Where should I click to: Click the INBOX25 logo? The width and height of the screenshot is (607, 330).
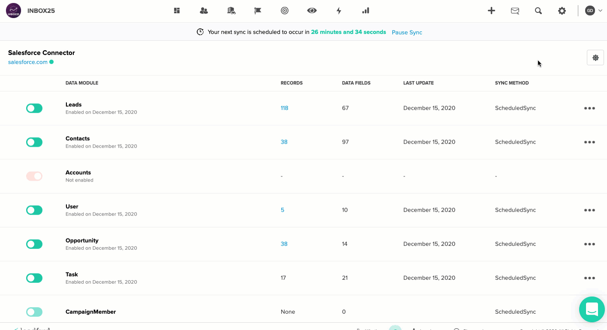point(14,11)
